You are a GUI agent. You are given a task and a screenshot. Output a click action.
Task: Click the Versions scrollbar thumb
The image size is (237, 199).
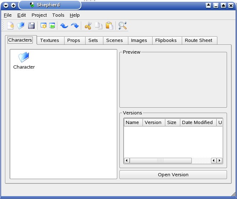coord(160,161)
